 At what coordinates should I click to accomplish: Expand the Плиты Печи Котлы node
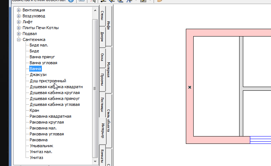pos(19,28)
